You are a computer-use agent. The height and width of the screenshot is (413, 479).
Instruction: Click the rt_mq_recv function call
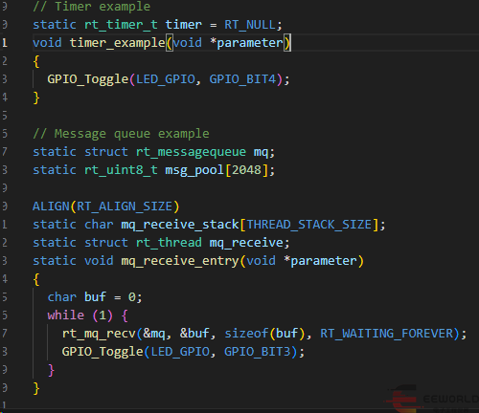[99, 334]
